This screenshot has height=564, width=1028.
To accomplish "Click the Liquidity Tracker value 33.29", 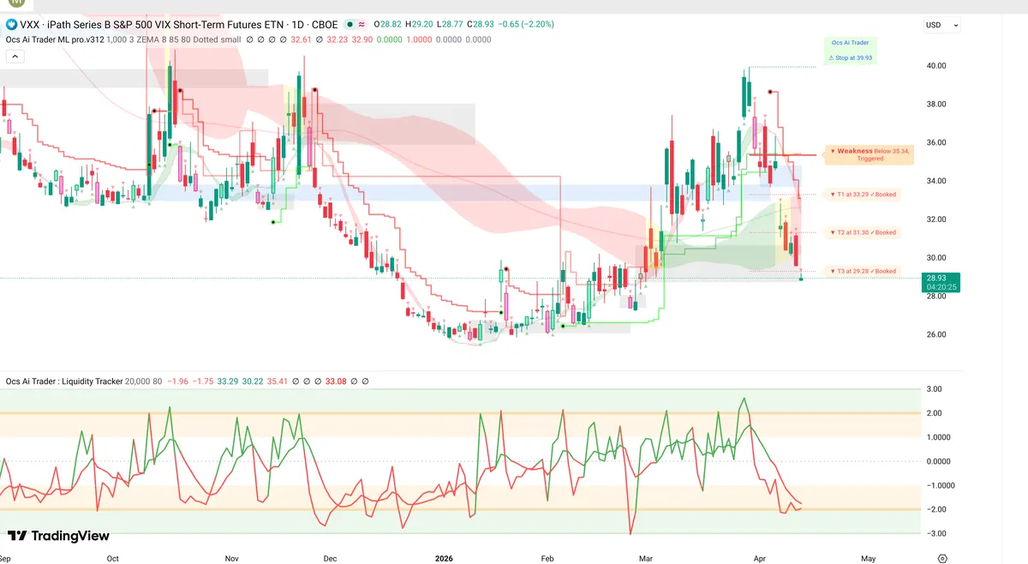I will pyautogui.click(x=228, y=381).
